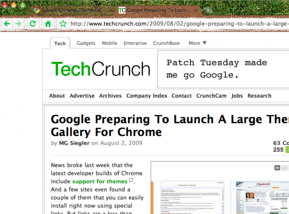Image resolution: width=289 pixels, height=214 pixels.
Task: Follow the 'support for themes' link
Action: [100, 181]
